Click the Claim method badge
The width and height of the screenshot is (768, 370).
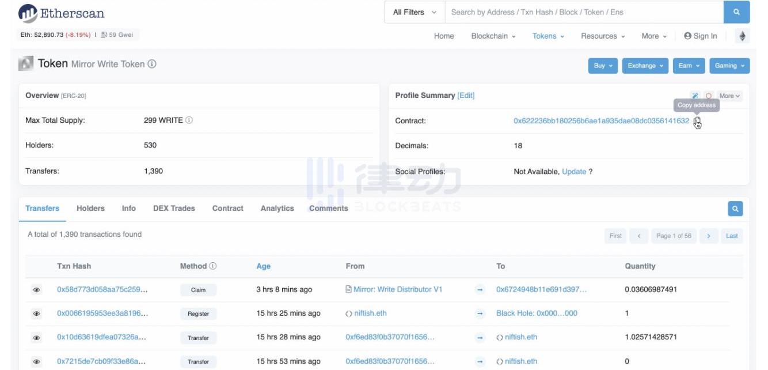[x=198, y=290]
